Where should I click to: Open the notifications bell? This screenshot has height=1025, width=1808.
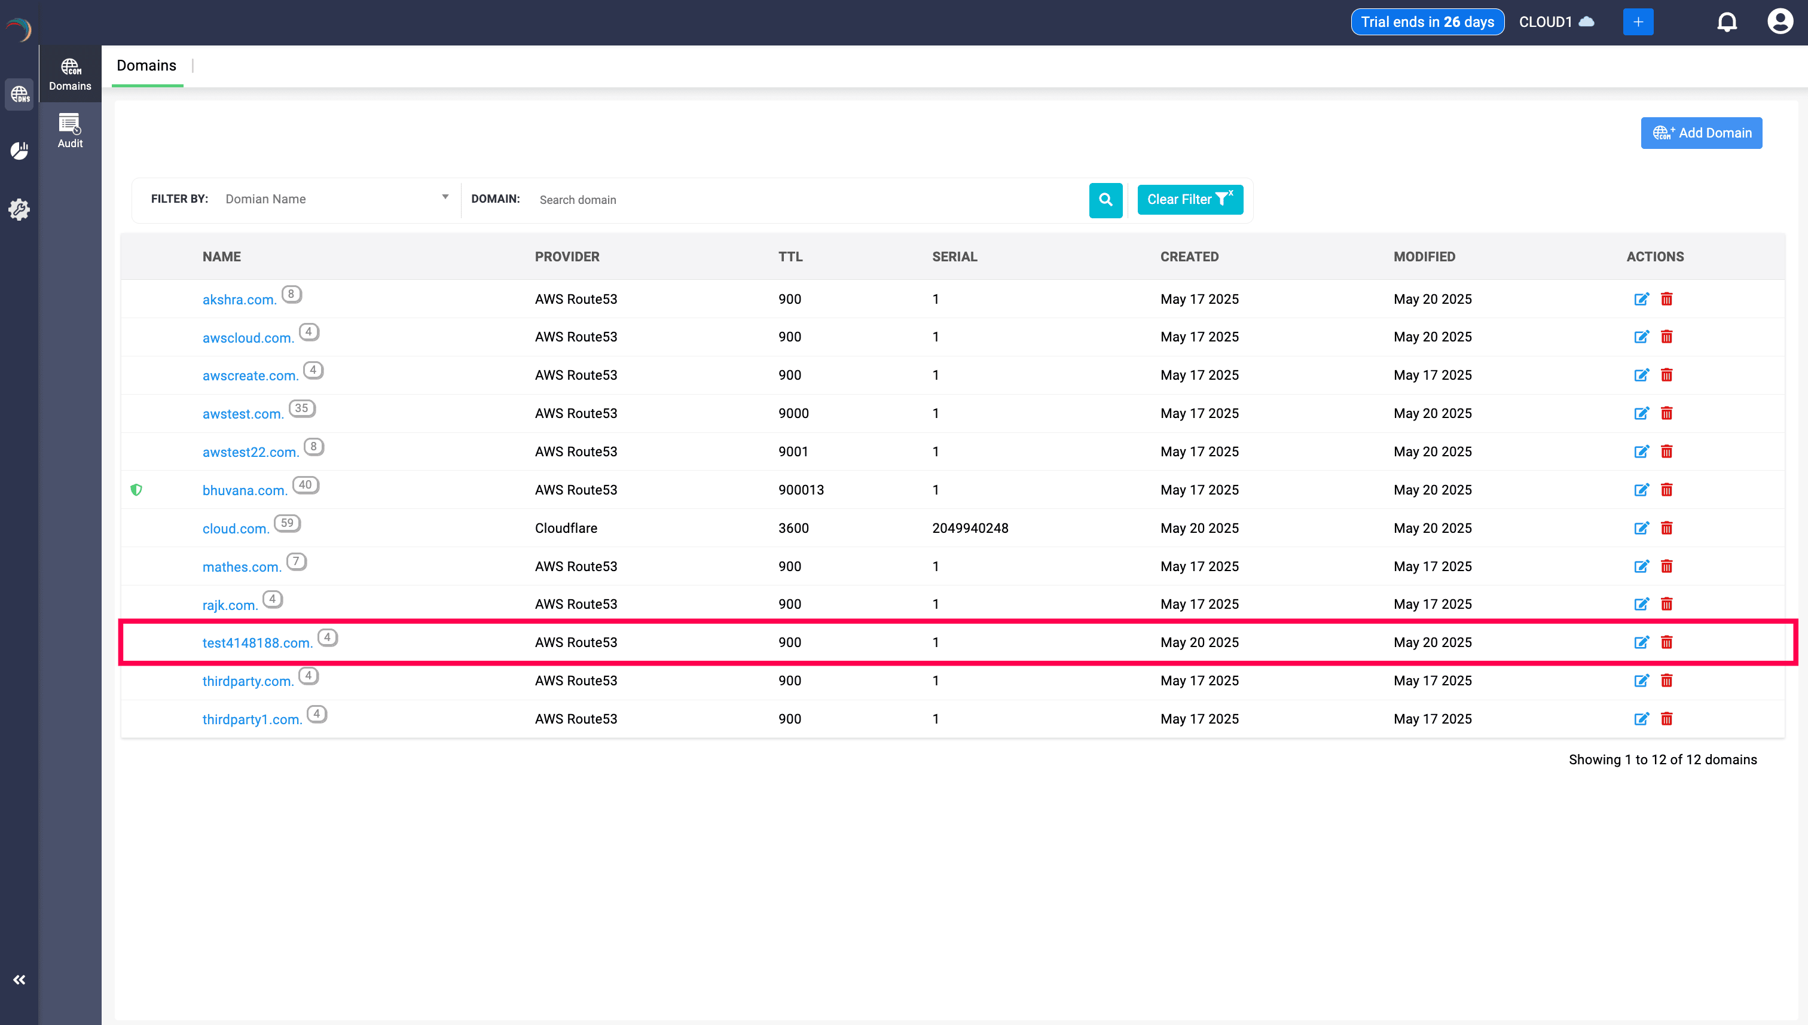pos(1728,21)
